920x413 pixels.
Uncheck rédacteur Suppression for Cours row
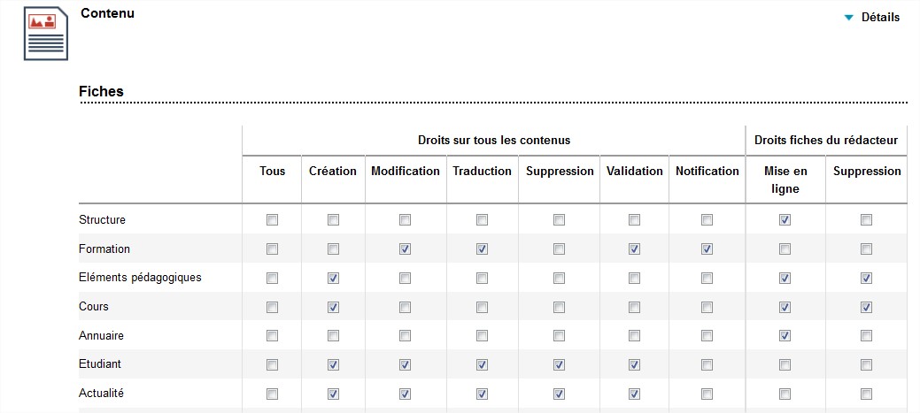click(x=866, y=307)
